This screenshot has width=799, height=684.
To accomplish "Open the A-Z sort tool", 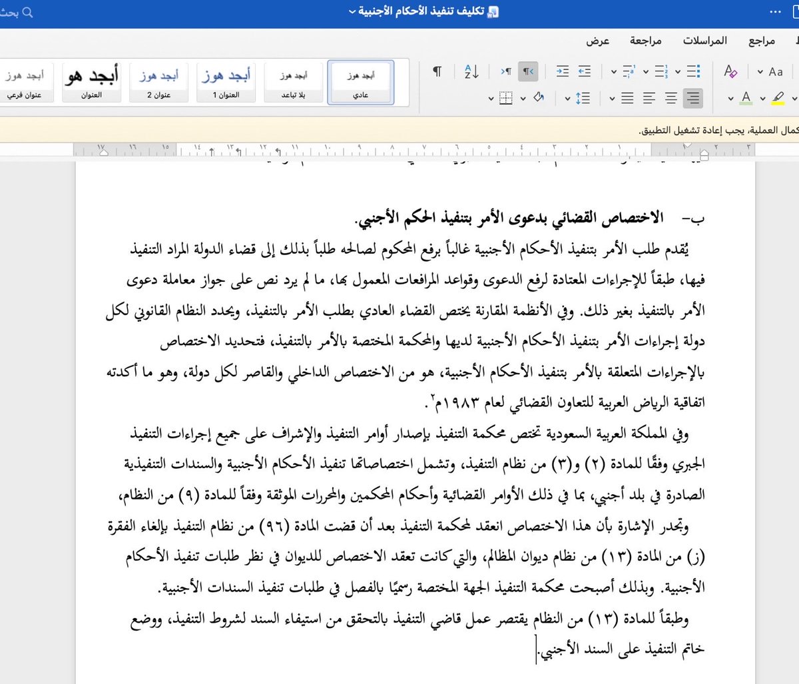I will pos(471,71).
